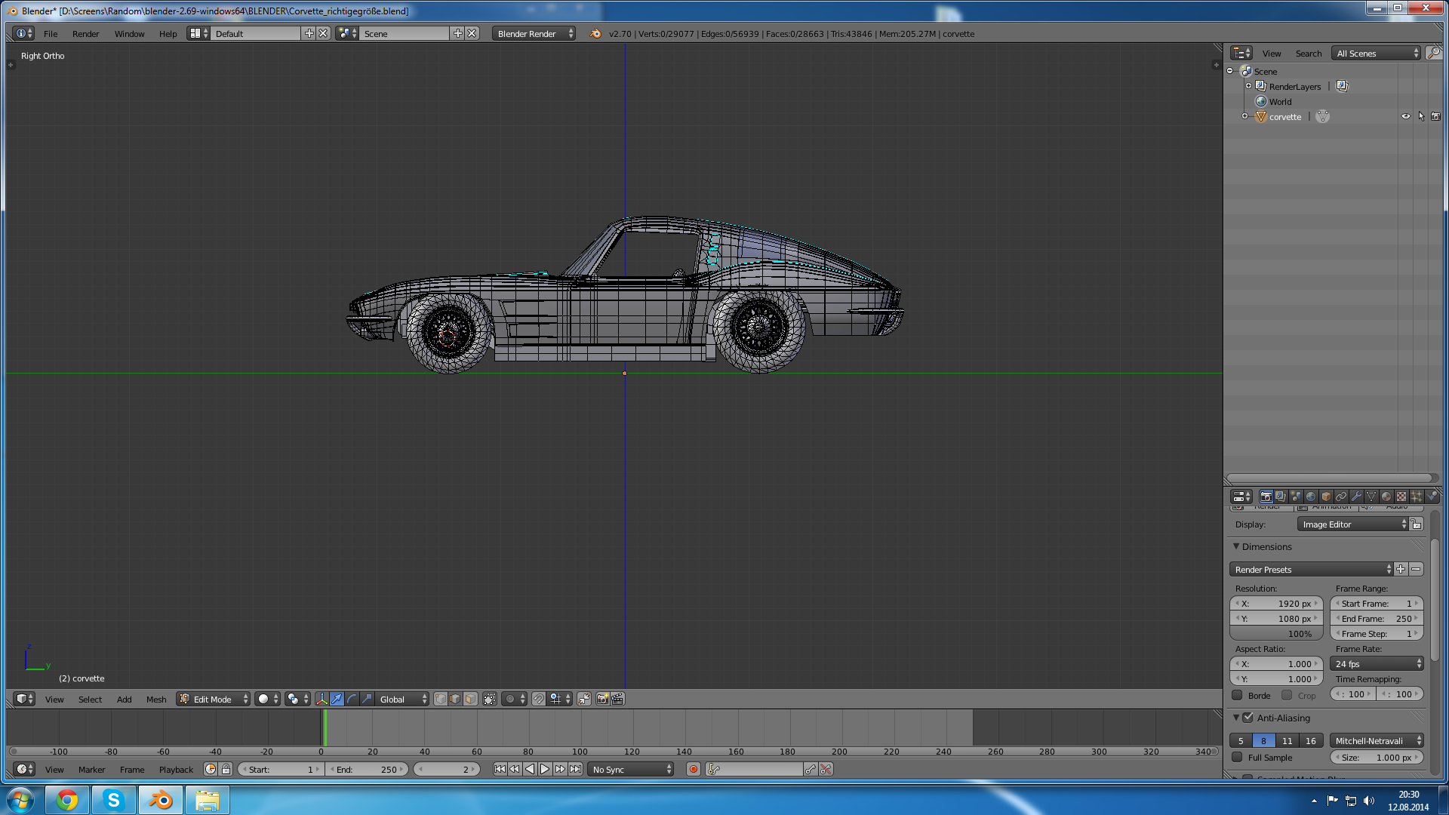This screenshot has width=1449, height=815.
Task: Enable the Borde checkbox
Action: tap(1237, 695)
